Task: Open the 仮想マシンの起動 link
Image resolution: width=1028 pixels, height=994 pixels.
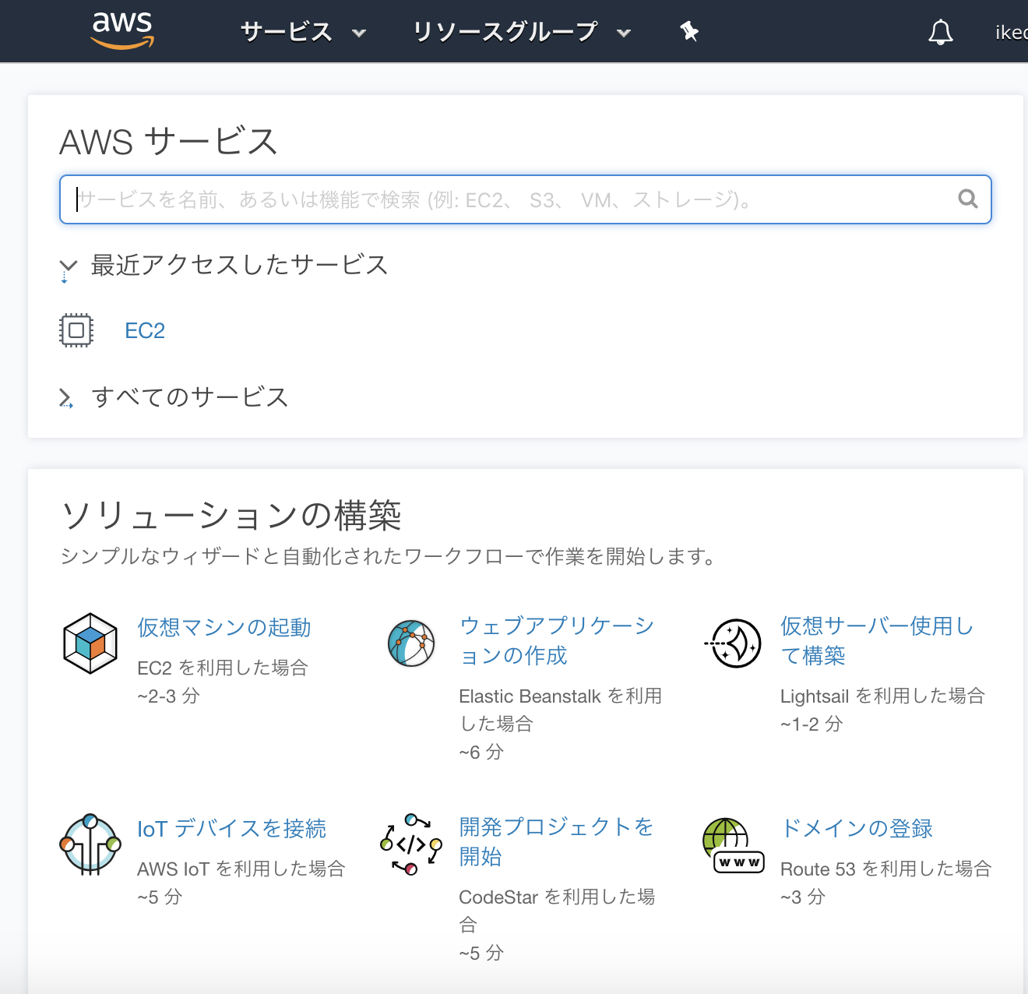Action: pyautogui.click(x=224, y=627)
